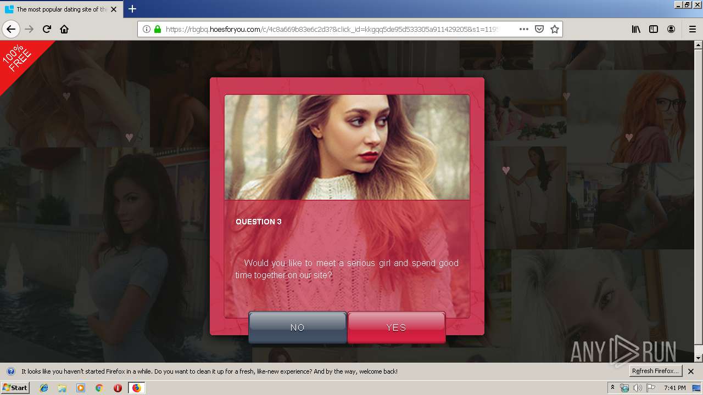Answer YES to question 3
Viewport: 703px width, 395px height.
coord(396,328)
